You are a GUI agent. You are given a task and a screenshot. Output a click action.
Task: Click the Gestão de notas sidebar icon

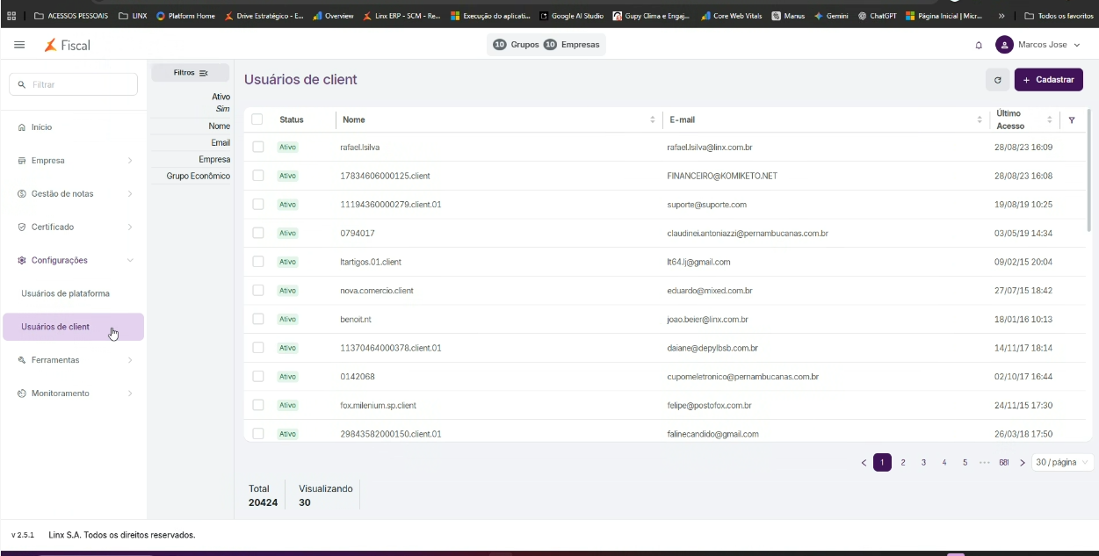[x=22, y=194]
